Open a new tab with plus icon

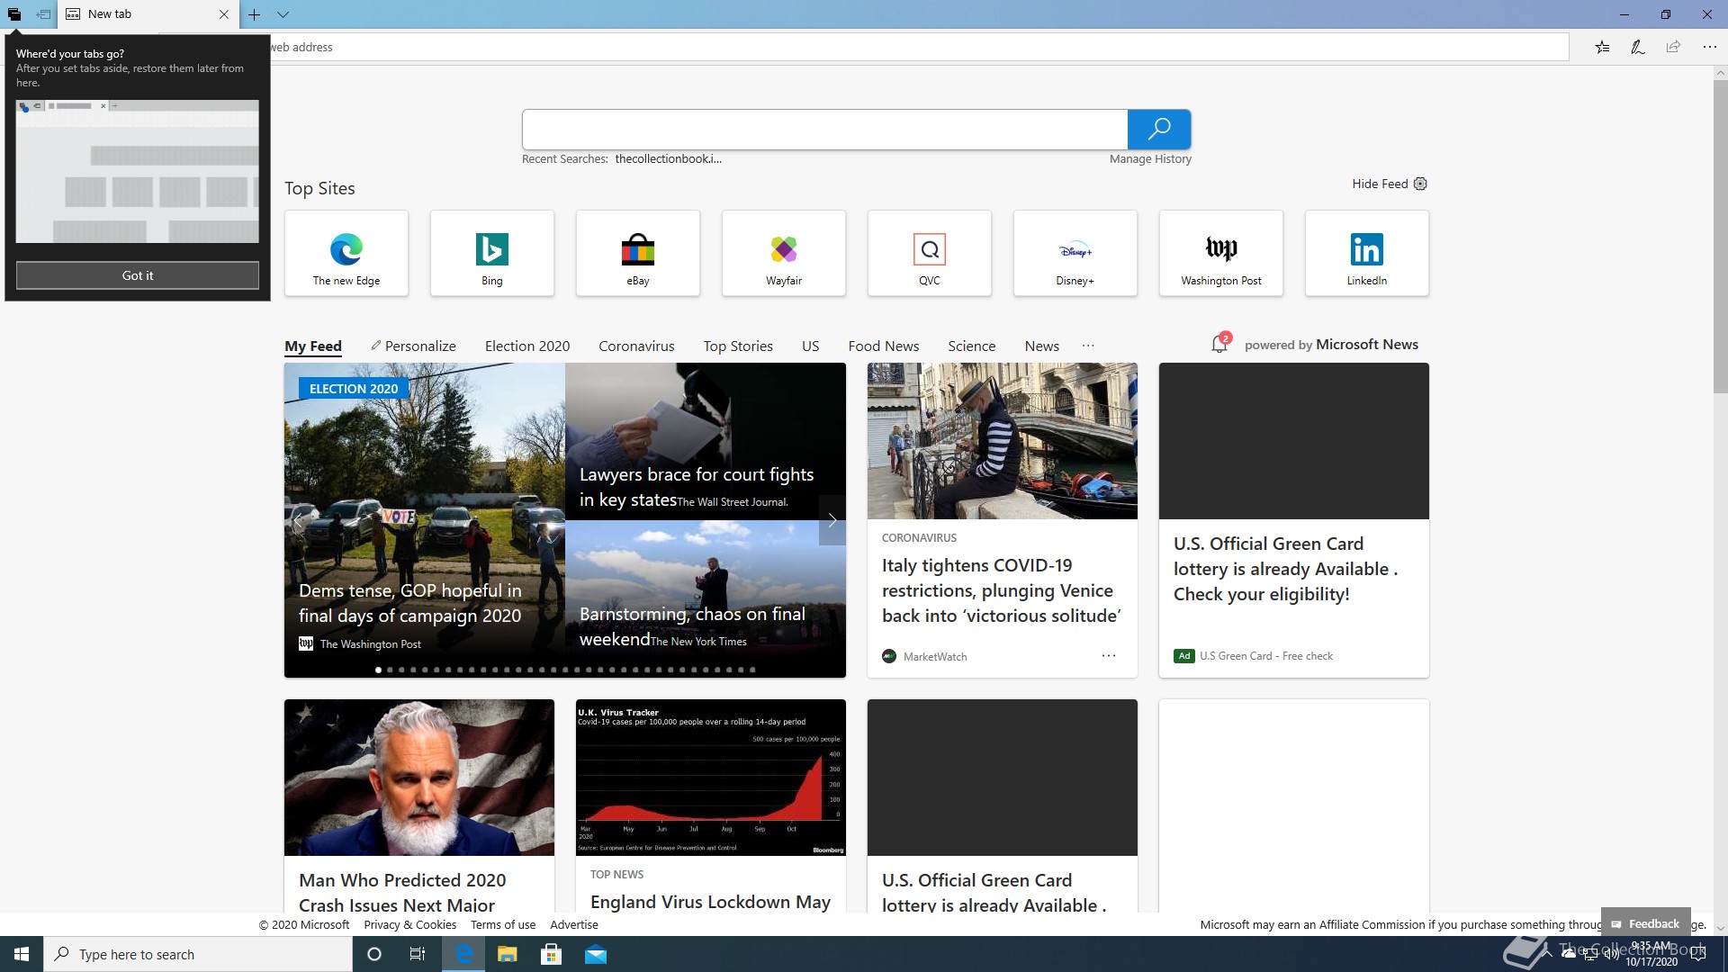[x=255, y=14]
